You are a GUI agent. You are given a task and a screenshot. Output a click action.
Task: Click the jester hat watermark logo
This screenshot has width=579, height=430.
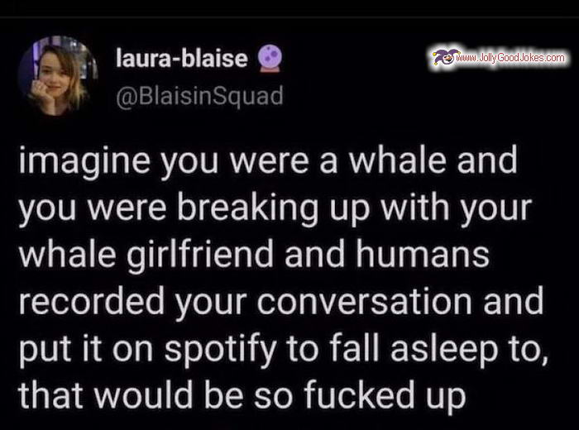pos(445,57)
